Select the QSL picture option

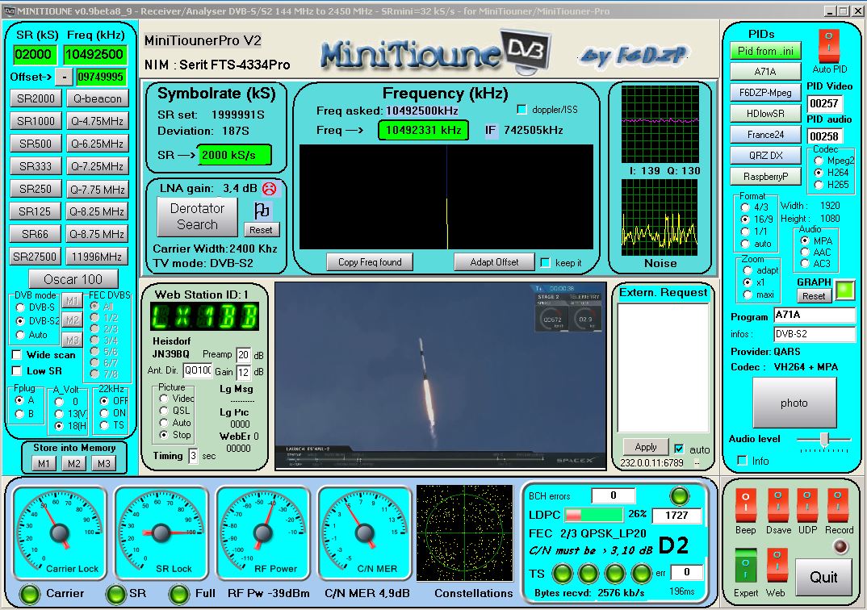(x=164, y=411)
